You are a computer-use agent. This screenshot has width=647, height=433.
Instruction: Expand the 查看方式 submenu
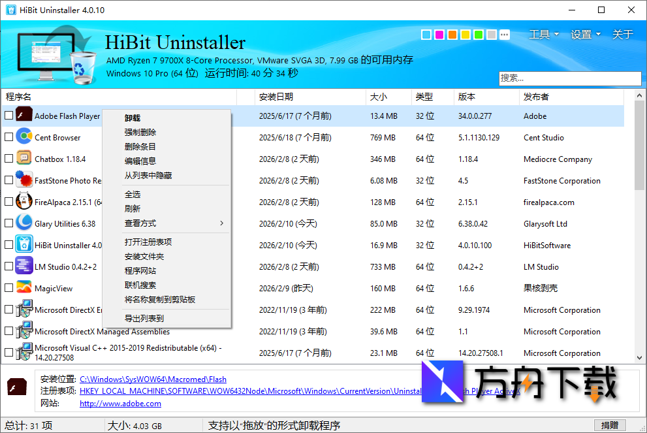pyautogui.click(x=140, y=223)
